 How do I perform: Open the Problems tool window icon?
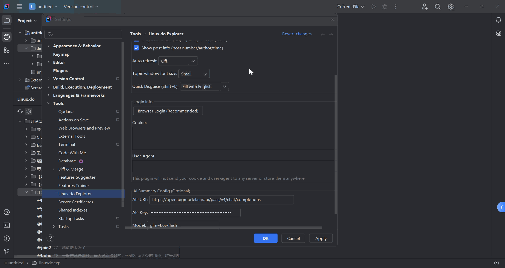(x=7, y=239)
